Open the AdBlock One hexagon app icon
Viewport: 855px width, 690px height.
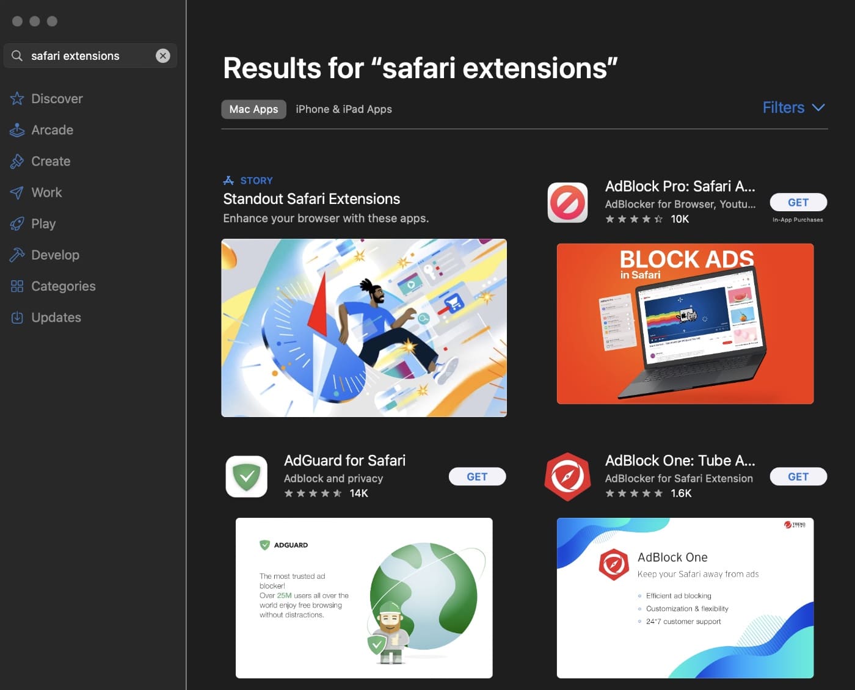pyautogui.click(x=567, y=477)
